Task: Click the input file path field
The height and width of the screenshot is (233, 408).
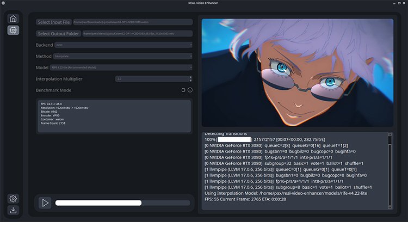Action: [133, 22]
